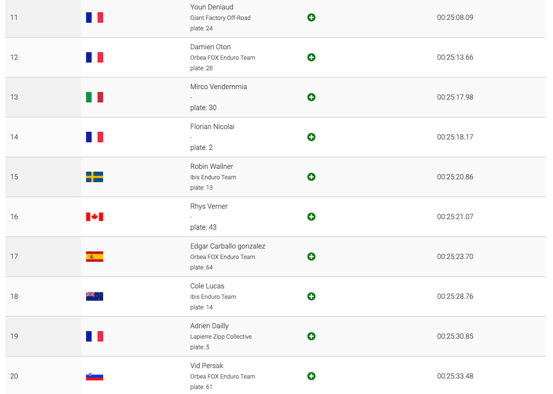553x394 pixels.
Task: Expand Robin Wallner's row details
Action: coord(311,177)
